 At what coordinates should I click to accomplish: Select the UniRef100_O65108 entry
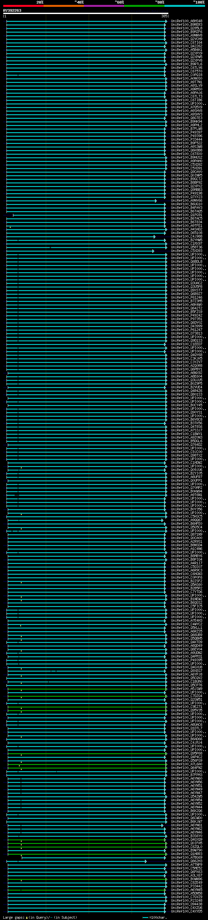186,233
